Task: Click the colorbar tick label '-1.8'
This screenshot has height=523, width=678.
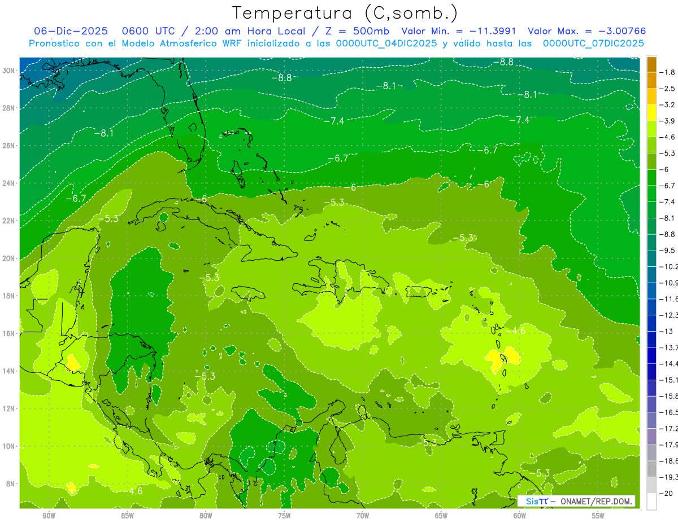Action: 667,72
